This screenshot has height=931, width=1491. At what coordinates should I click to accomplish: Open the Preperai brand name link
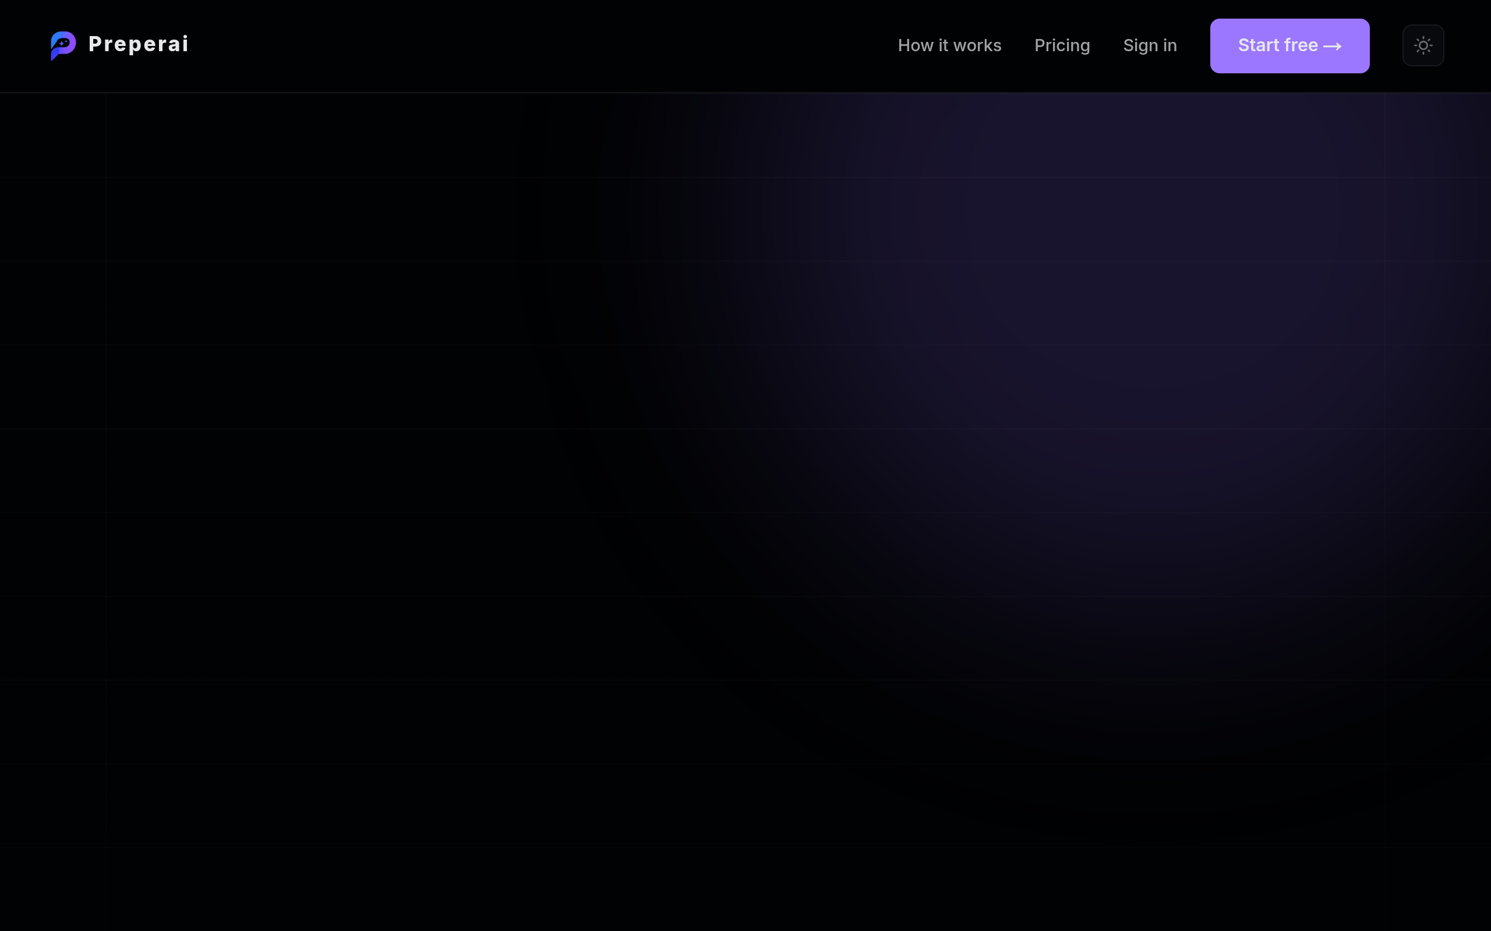pos(139,44)
